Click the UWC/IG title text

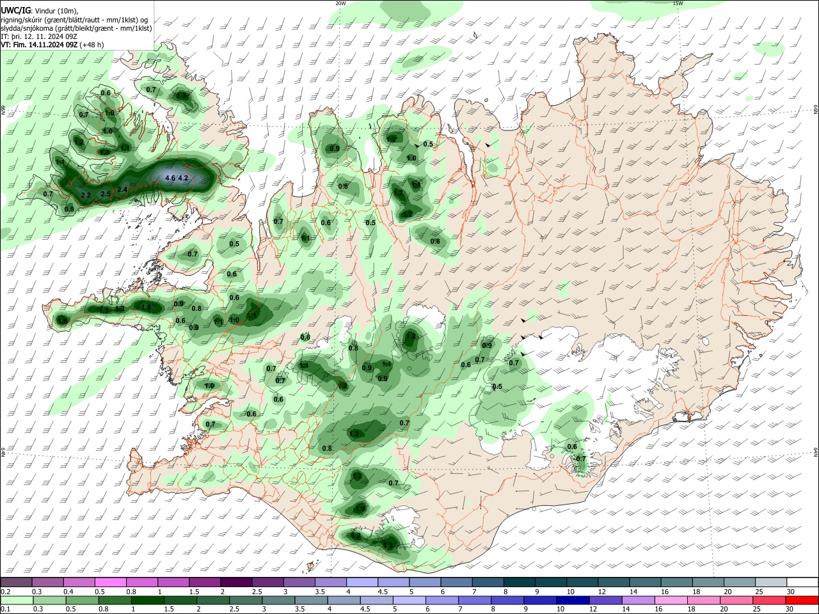[x=15, y=11]
